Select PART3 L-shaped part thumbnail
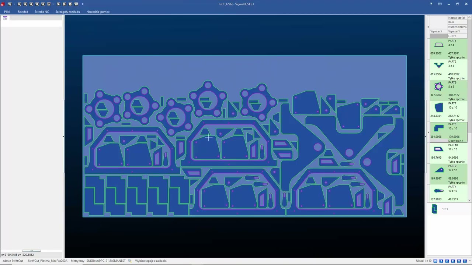This screenshot has height=265, width=472. pos(438,128)
